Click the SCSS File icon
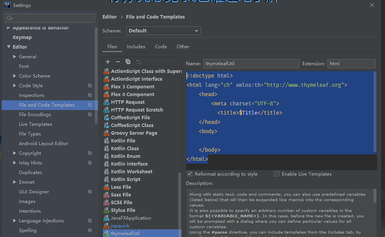385x237 pixels. pos(106,203)
